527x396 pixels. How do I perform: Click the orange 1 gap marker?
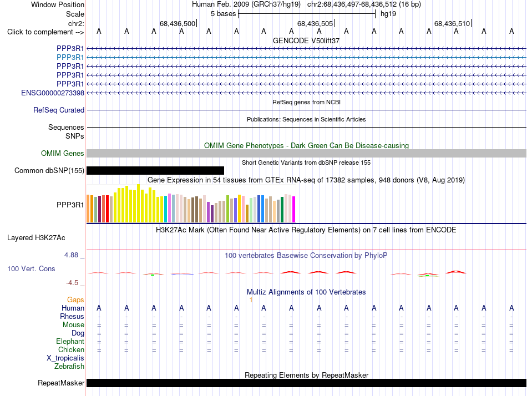[x=251, y=300]
